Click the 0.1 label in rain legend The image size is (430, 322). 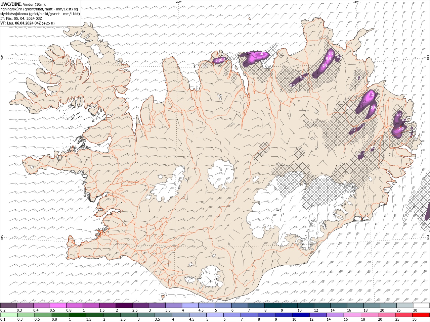coord(3,319)
